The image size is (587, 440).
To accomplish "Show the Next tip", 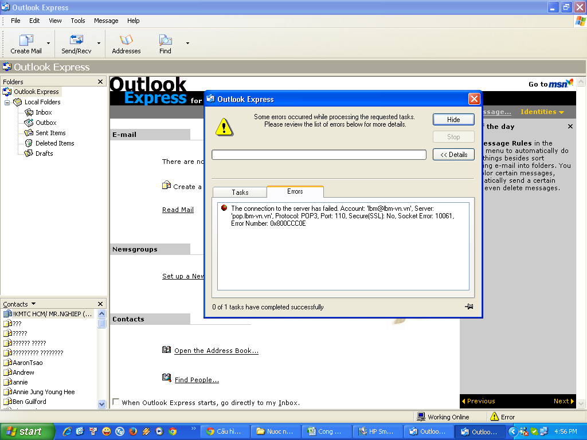I will pyautogui.click(x=563, y=401).
